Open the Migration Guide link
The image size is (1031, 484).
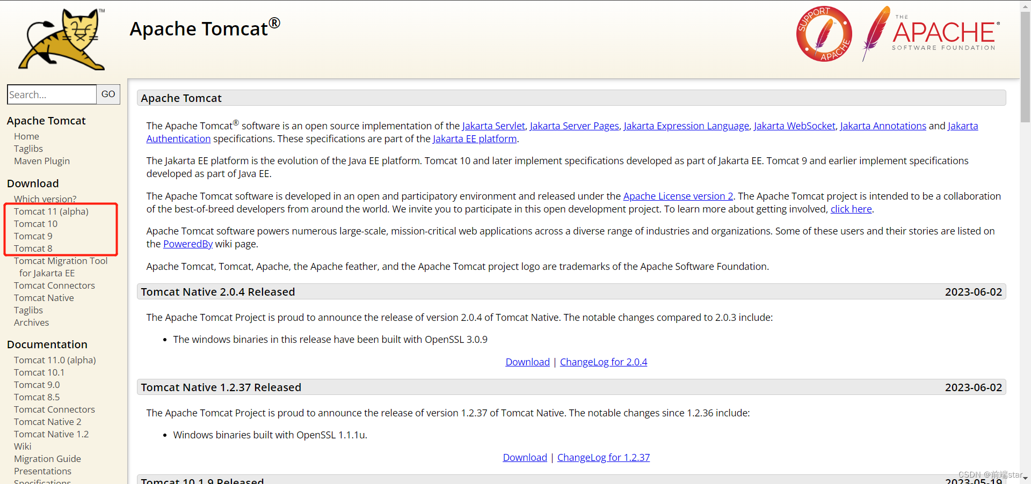tap(47, 459)
